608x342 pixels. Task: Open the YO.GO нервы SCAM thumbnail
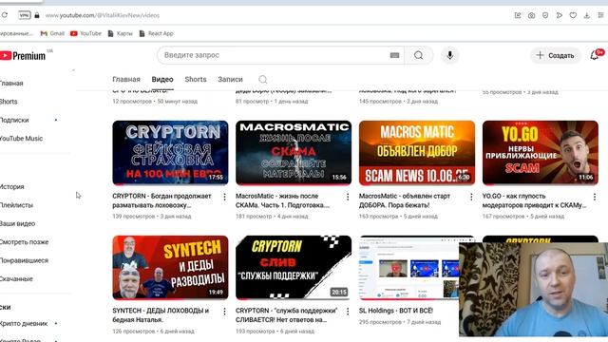pyautogui.click(x=541, y=152)
